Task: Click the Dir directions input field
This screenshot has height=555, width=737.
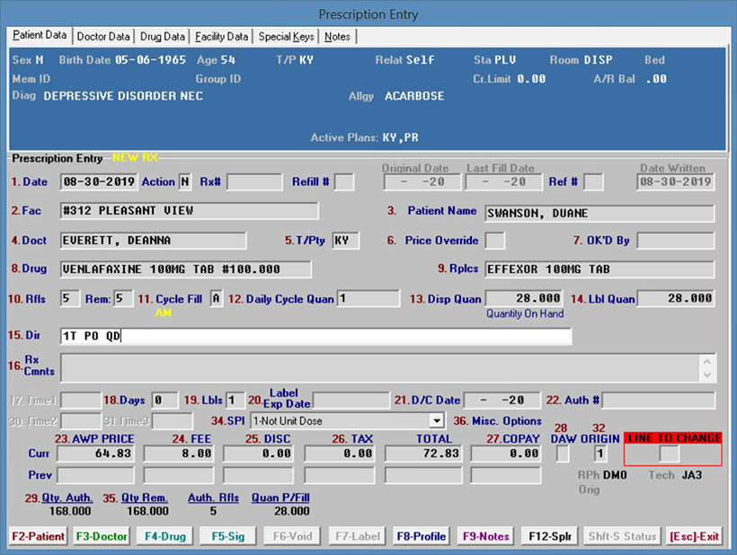Action: coord(315,336)
